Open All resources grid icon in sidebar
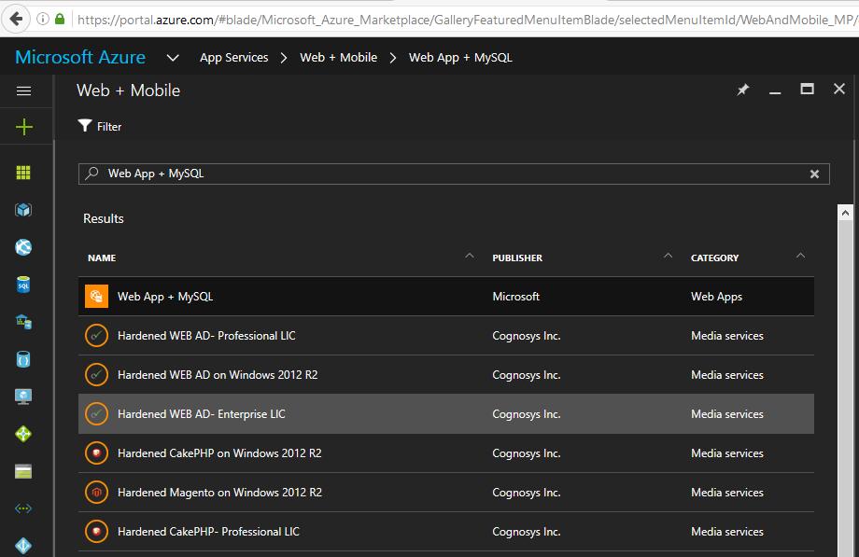 pyautogui.click(x=23, y=173)
